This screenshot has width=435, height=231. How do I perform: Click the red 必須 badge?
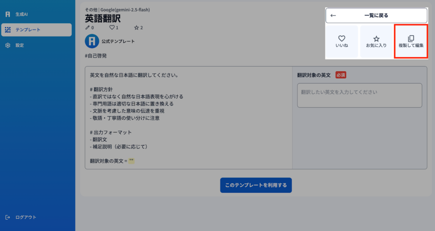pyautogui.click(x=341, y=75)
